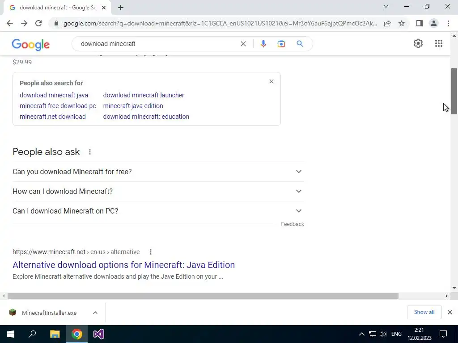Open 'download minecraft java' suggestion
The width and height of the screenshot is (458, 343).
pyautogui.click(x=54, y=95)
